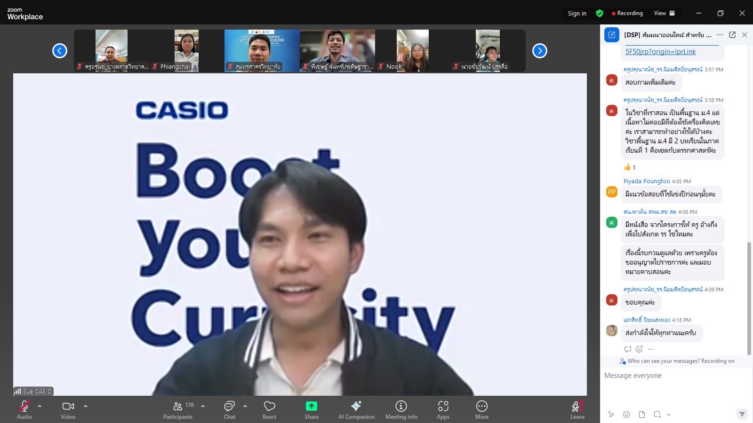This screenshot has height=423, width=753.
Task: Open the Apps panel
Action: (x=443, y=409)
